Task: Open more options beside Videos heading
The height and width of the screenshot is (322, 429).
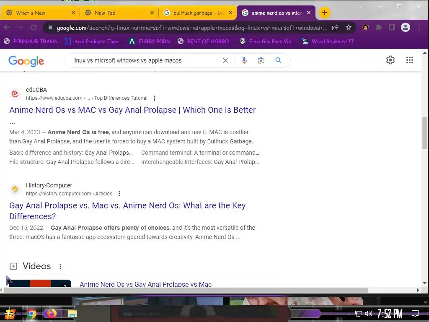Action: 60,266
